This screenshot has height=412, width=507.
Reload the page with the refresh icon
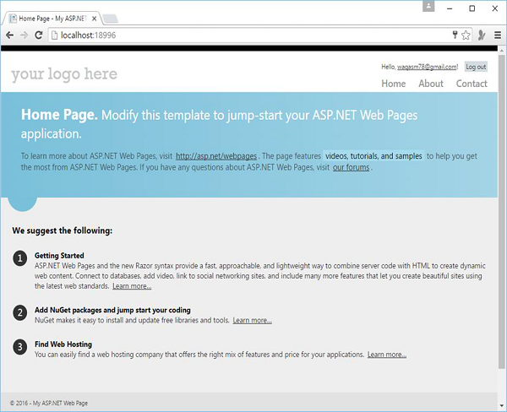[39, 35]
